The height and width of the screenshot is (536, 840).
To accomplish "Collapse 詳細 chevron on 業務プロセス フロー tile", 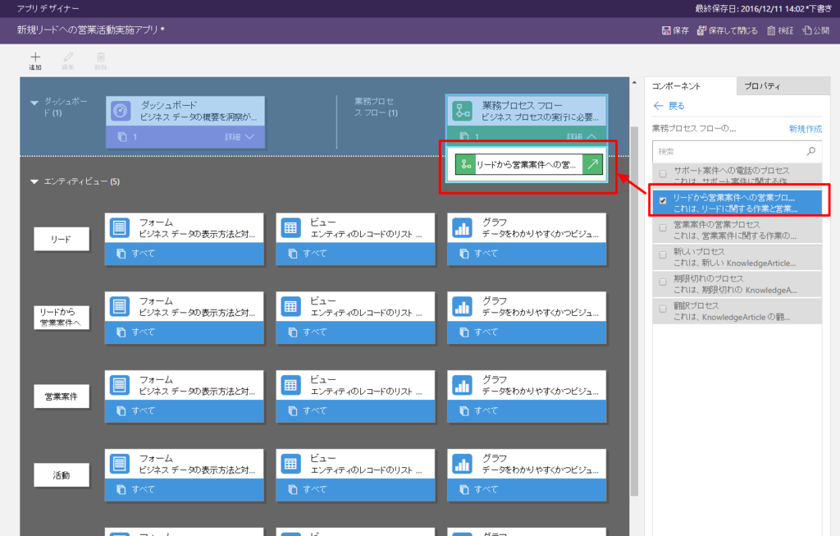I will coord(591,137).
